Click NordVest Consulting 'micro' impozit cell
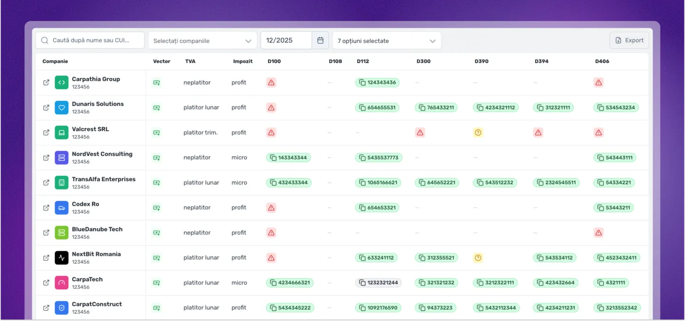685x321 pixels. point(239,158)
